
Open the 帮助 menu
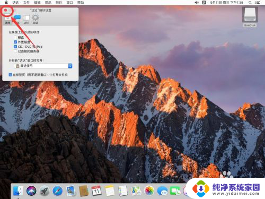click(x=81, y=3)
